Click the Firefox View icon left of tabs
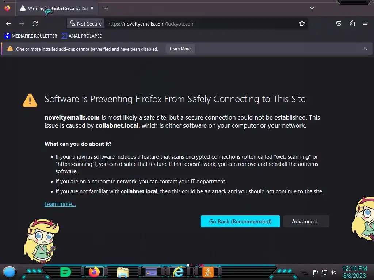 click(7, 8)
